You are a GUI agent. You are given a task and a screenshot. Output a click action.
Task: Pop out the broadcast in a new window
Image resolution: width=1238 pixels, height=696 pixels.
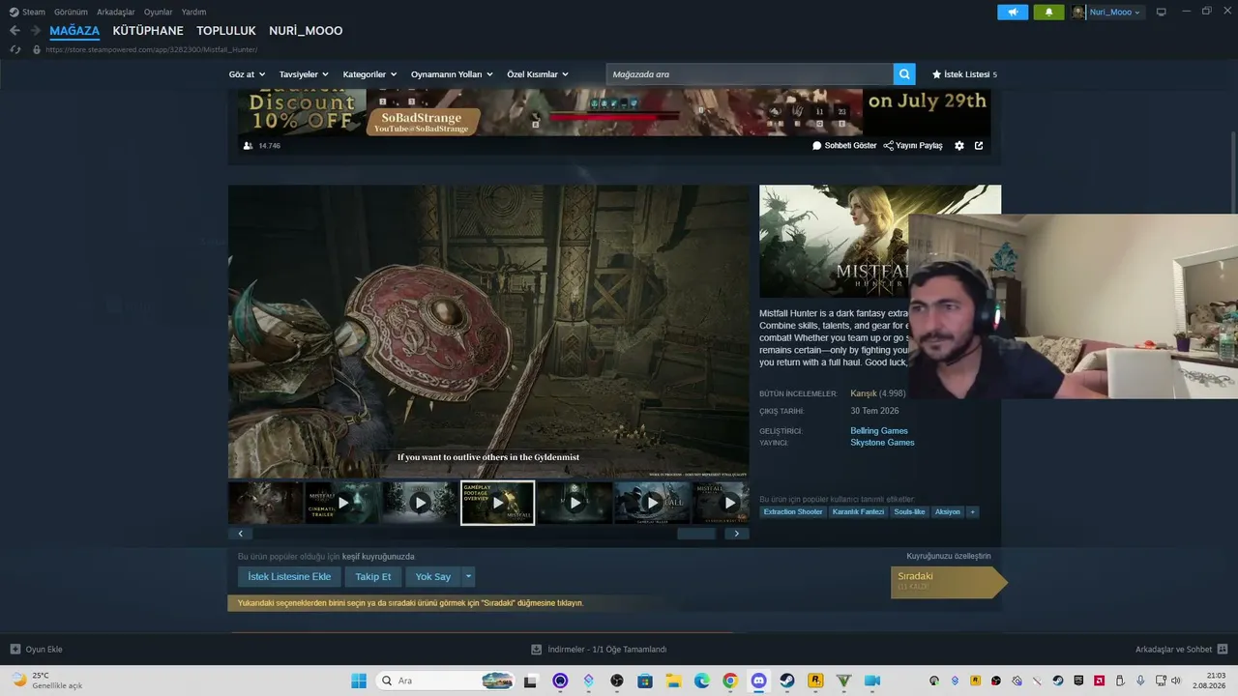coord(979,146)
